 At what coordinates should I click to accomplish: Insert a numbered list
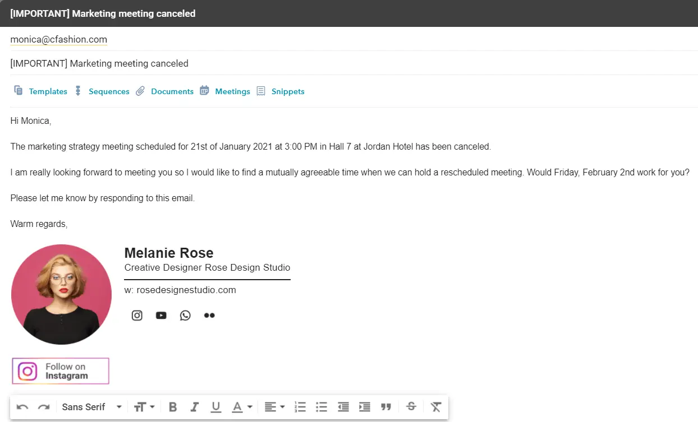(300, 407)
